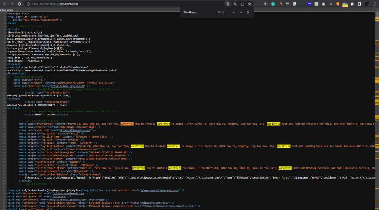Viewport: 379px width, 210px height.
Task: Click the article:published_time meta line
Action: pyautogui.click(x=76, y=152)
